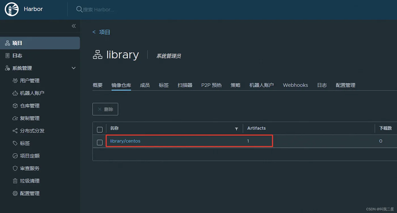Switch to the 扫描器 tab
Viewport: 397px width, 213px height.
(185, 85)
